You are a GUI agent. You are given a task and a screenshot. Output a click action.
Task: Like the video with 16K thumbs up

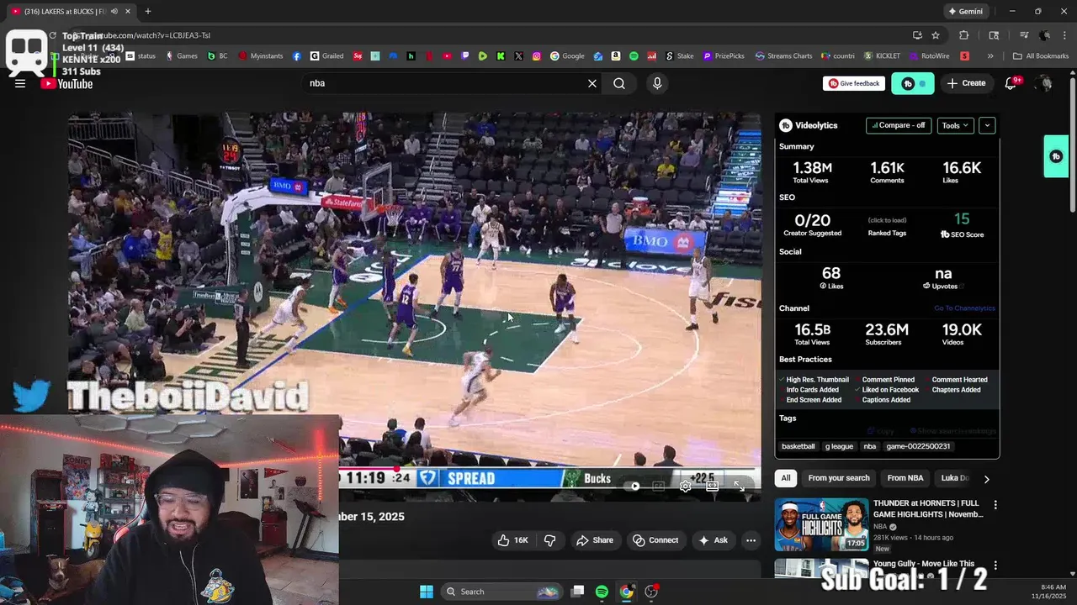(513, 540)
